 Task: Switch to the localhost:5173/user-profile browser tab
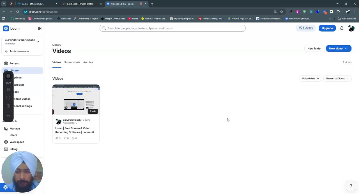82,4
